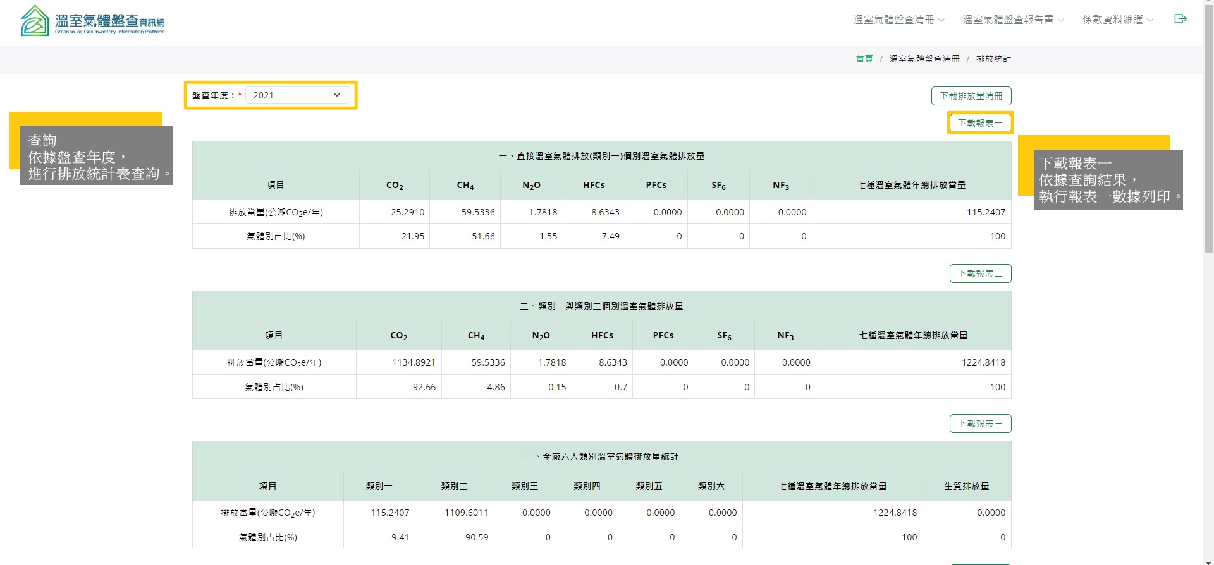Click the 排放統計 breadcrumb item

(993, 59)
